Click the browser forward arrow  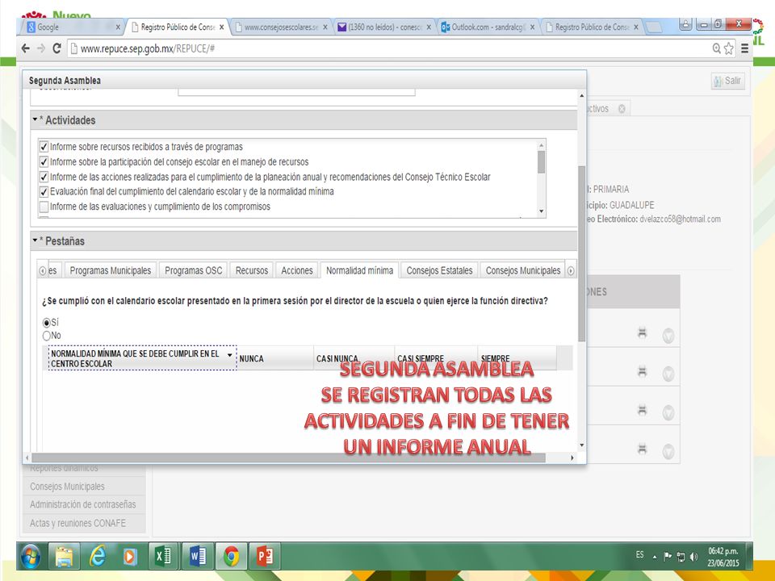pyautogui.click(x=41, y=48)
